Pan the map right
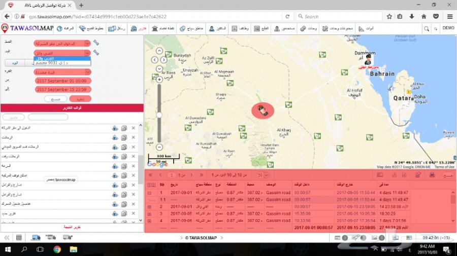The height and width of the screenshot is (256, 457). [164, 60]
